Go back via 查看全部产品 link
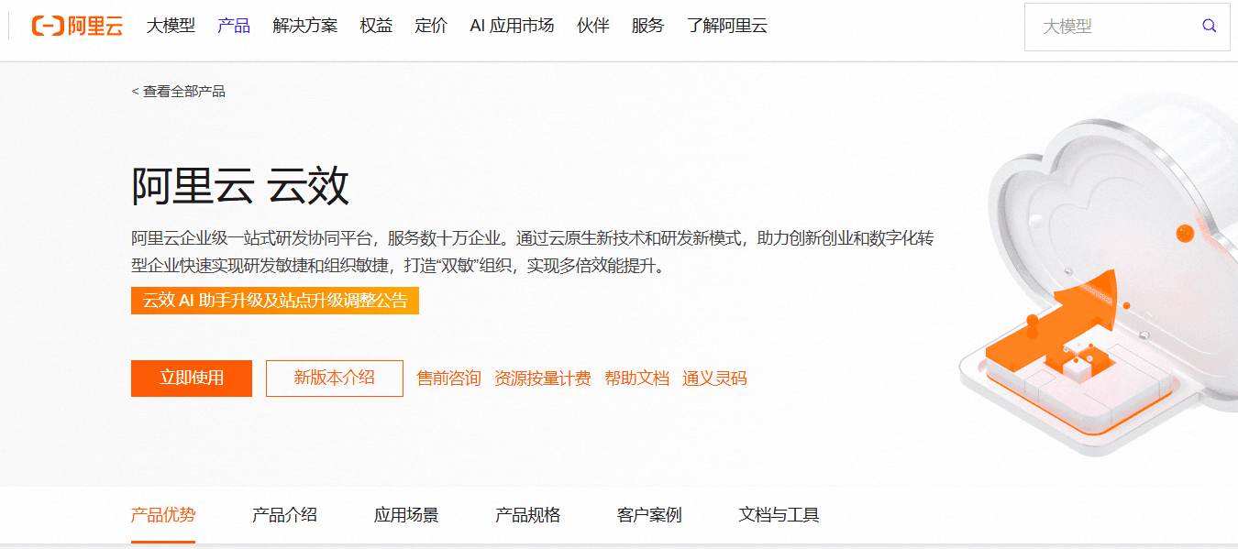Screen dimensions: 1238x549 coord(179,92)
